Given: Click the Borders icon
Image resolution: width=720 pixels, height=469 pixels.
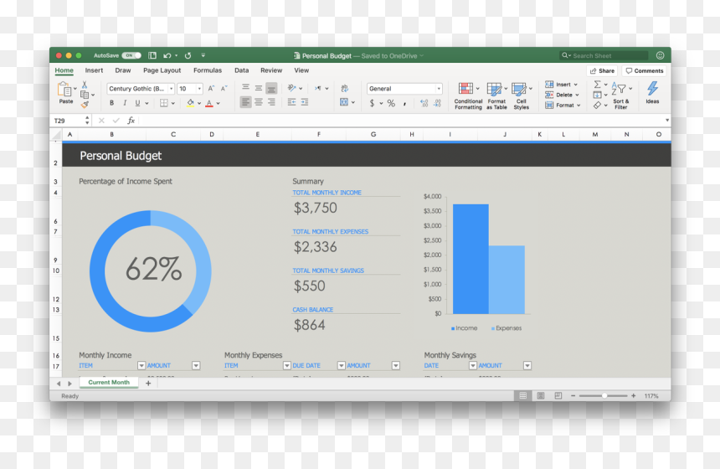Looking at the screenshot, I should [164, 103].
